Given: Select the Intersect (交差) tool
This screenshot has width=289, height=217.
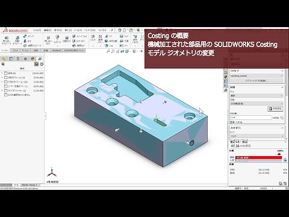Looking at the screenshot, I should click(124, 41).
